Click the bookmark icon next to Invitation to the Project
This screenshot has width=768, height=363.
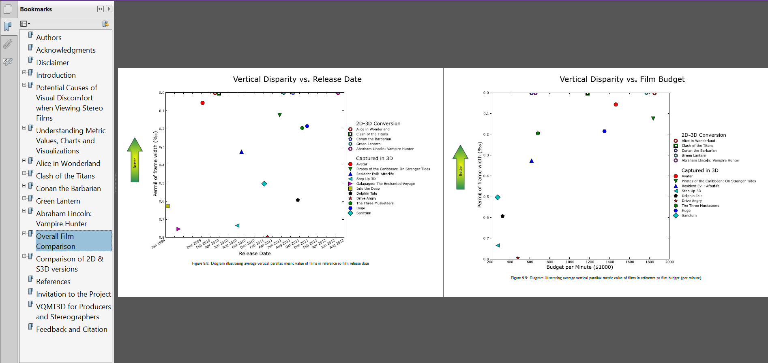[31, 292]
